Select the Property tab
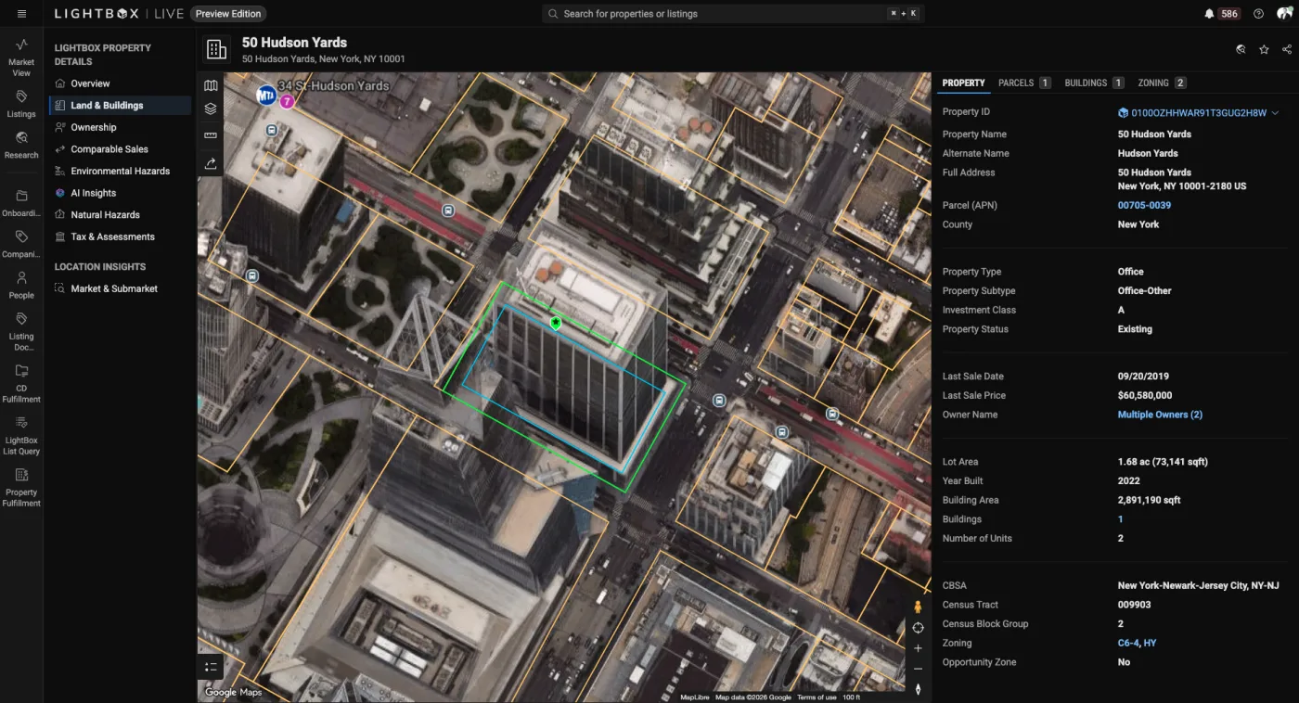 963,83
